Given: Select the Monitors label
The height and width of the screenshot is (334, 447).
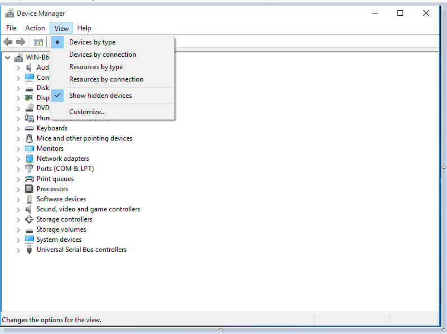Looking at the screenshot, I should pyautogui.click(x=50, y=148).
